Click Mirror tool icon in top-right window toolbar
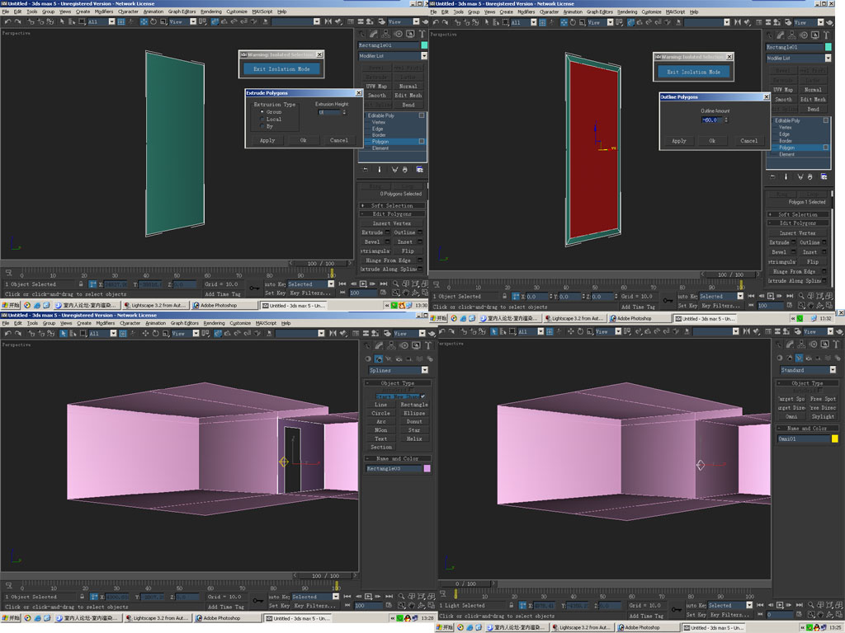Screen dimensions: 845x633 (x=737, y=22)
